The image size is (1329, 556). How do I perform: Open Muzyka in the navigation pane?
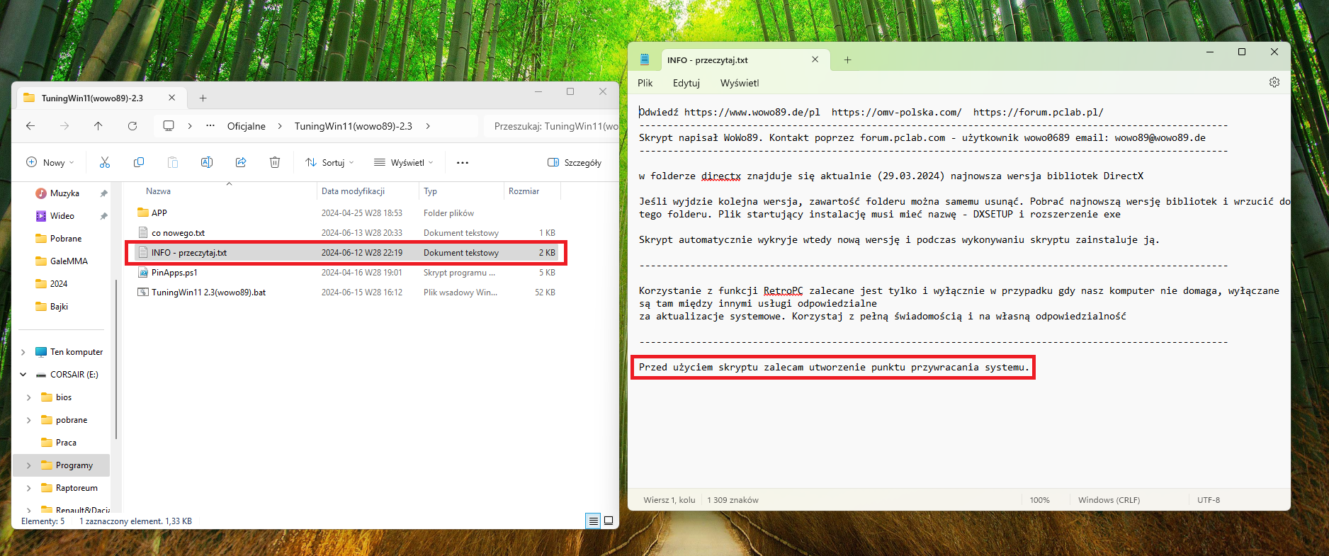point(64,193)
